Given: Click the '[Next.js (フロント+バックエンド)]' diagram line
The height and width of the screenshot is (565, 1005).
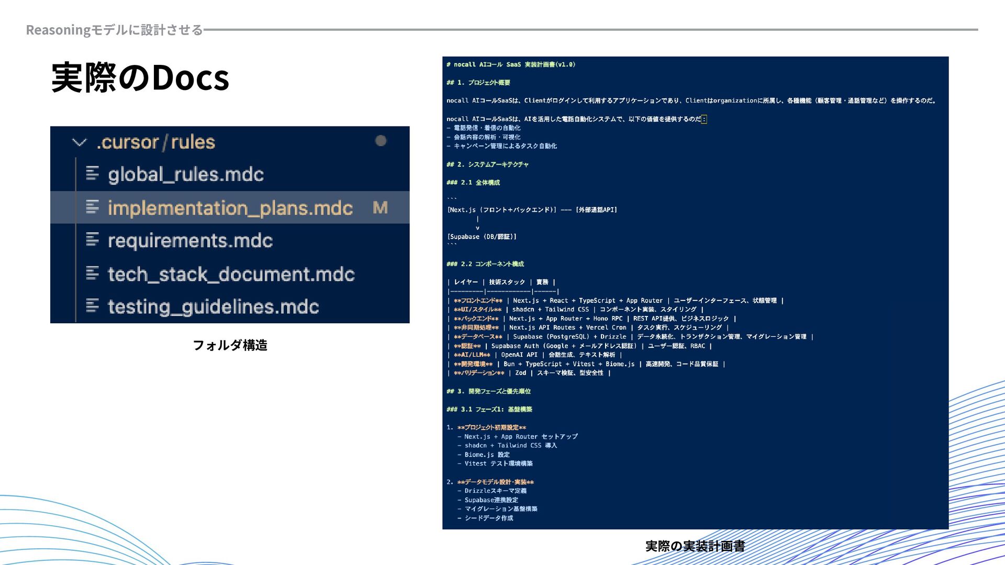Looking at the screenshot, I should [532, 210].
